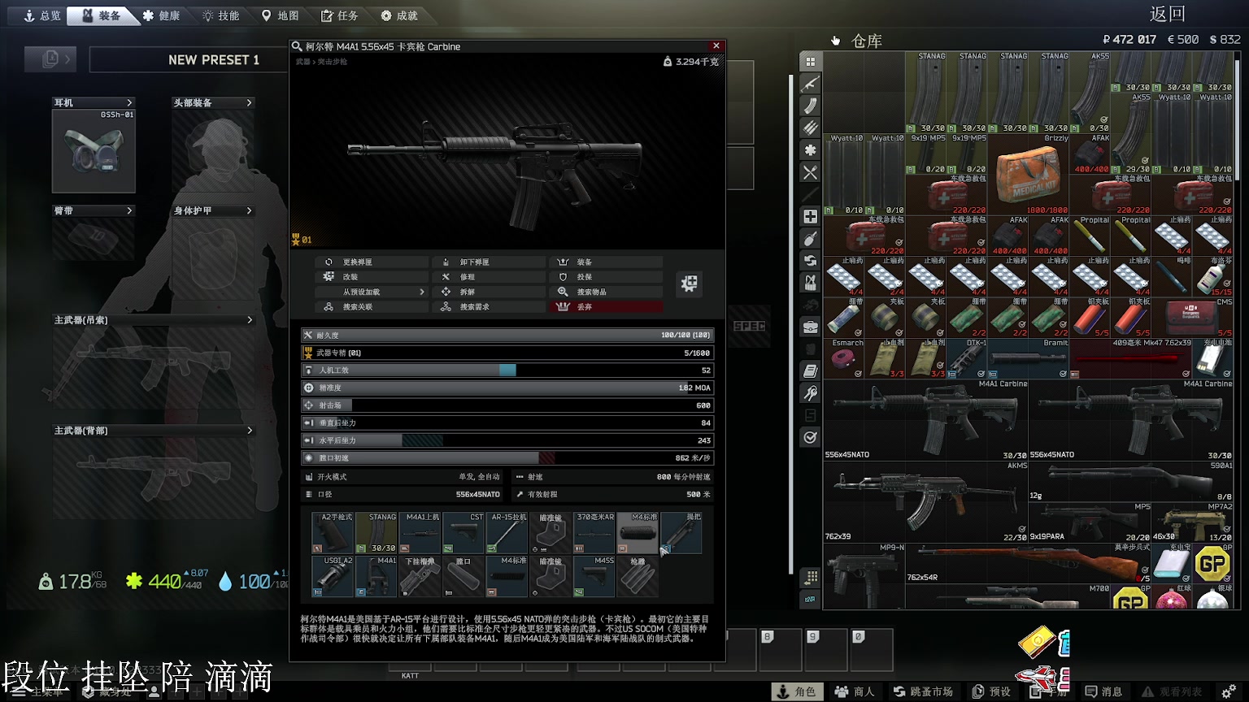Open 预设 presets from bottom bar

click(x=992, y=691)
